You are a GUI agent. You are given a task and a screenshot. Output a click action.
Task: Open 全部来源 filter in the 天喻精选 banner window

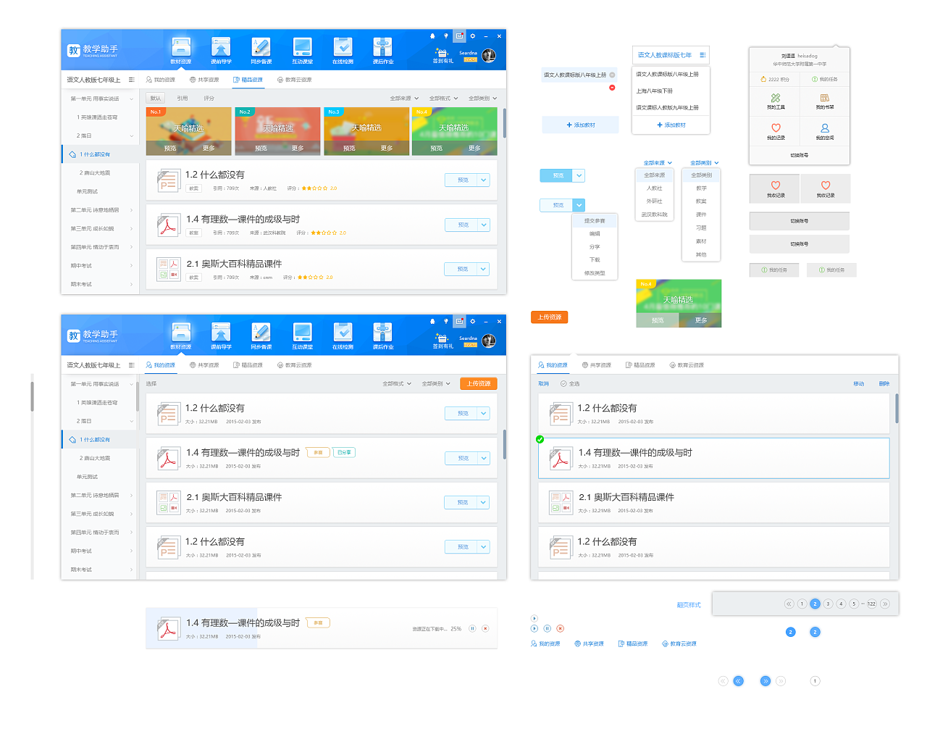(x=404, y=98)
